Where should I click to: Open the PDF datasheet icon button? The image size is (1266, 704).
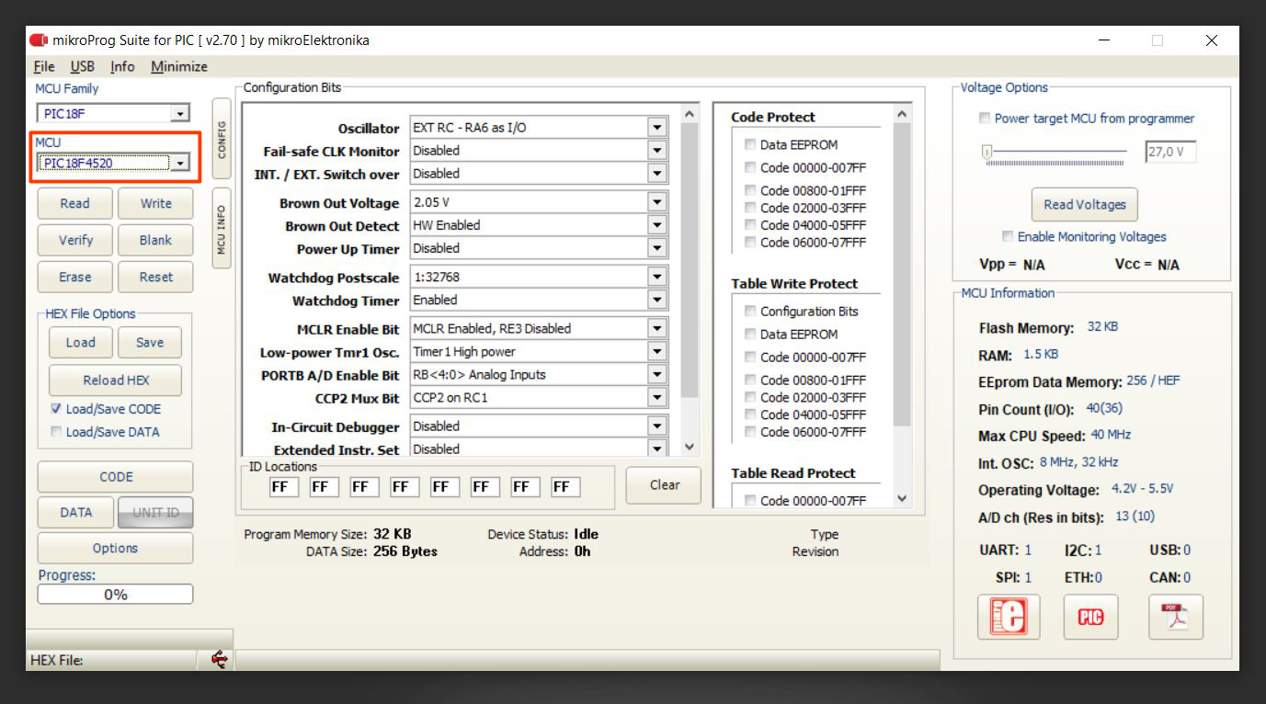coord(1175,617)
